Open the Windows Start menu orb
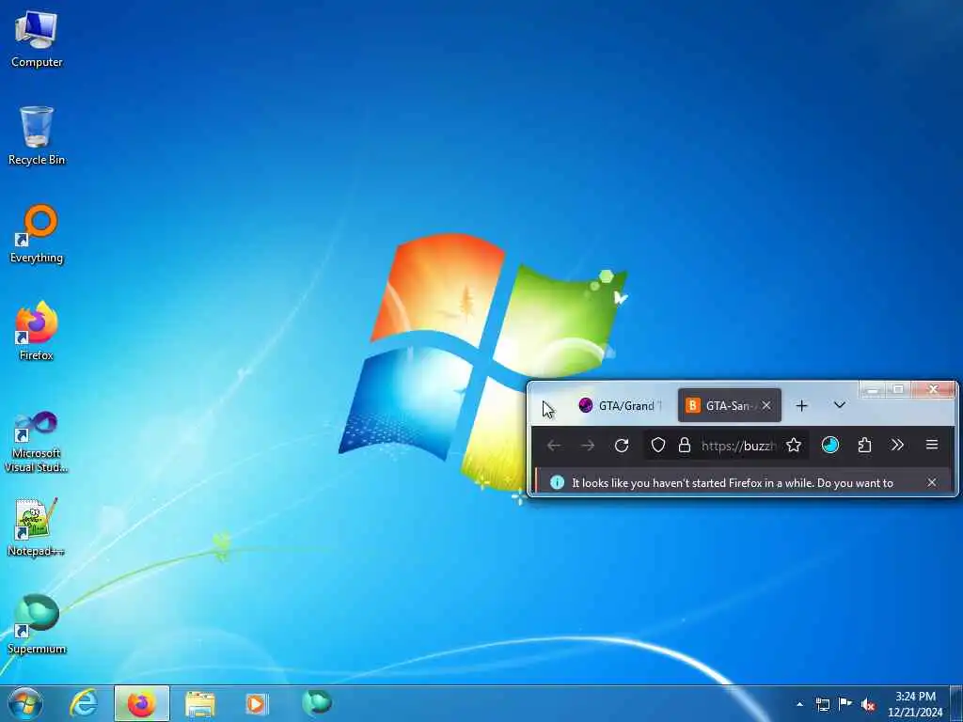 click(25, 703)
